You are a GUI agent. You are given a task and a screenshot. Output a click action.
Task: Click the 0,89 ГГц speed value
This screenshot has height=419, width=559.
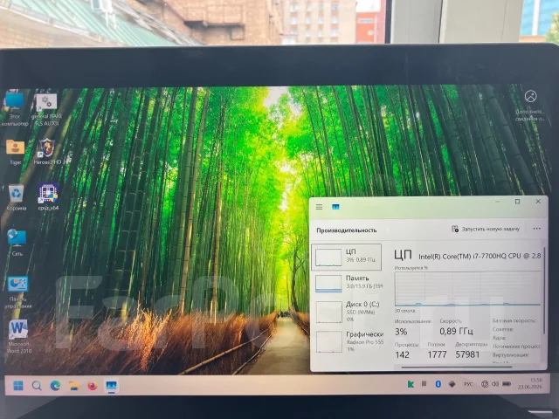click(x=456, y=332)
